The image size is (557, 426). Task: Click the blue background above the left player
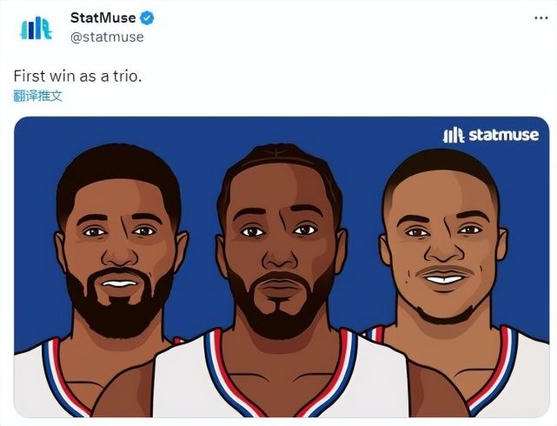click(x=117, y=130)
